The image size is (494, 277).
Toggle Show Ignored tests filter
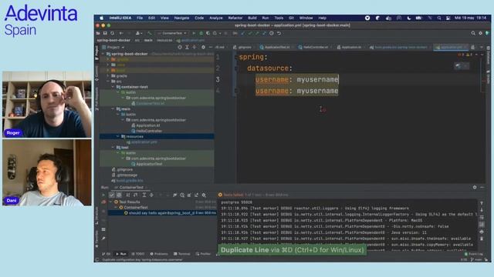[x=119, y=195]
